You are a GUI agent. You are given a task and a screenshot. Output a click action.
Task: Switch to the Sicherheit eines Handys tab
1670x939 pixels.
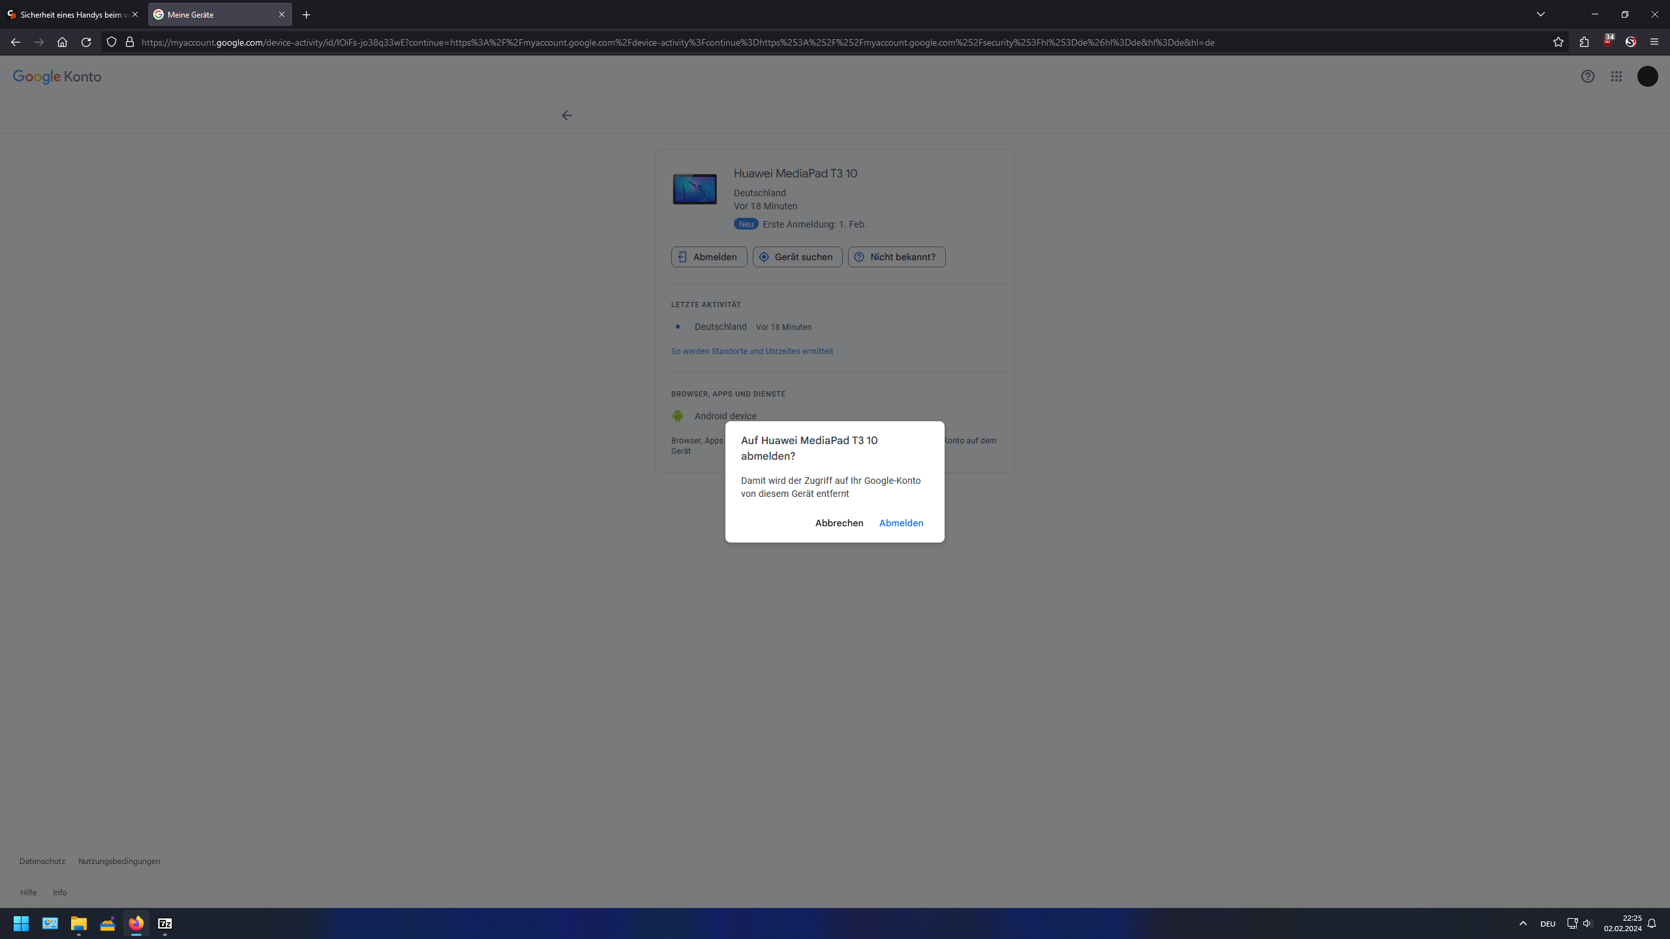72,14
